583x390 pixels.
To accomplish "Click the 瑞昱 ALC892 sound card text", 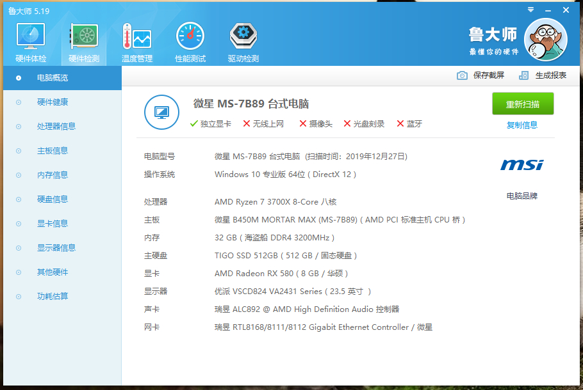I will pyautogui.click(x=307, y=309).
